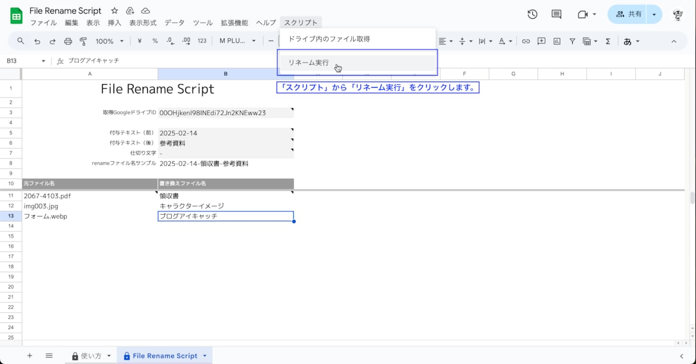Open the File Rename Script tab menu arrow

click(204, 355)
